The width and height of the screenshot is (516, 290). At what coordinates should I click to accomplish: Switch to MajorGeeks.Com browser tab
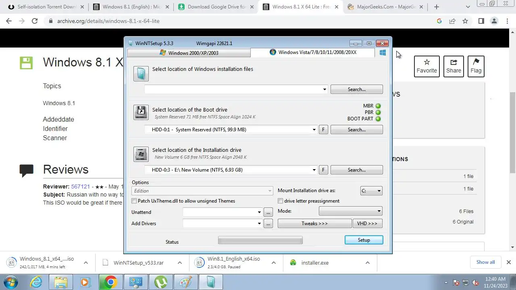pos(385,7)
